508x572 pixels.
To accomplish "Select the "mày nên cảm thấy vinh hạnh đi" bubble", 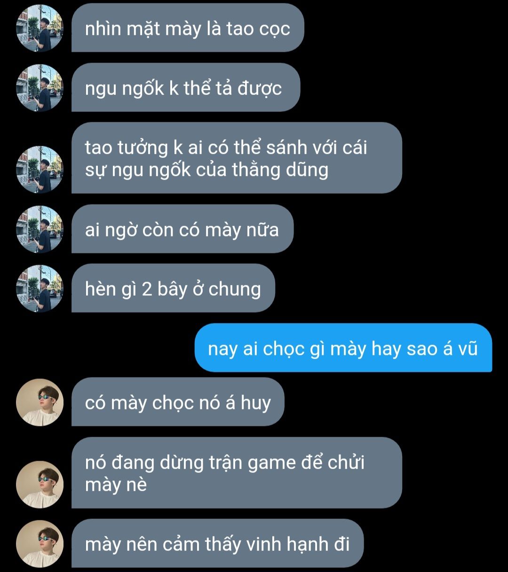I will pyautogui.click(x=217, y=544).
